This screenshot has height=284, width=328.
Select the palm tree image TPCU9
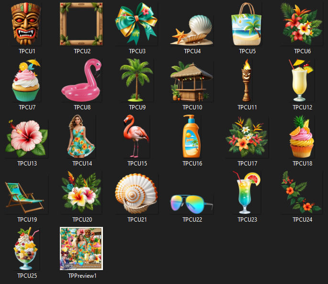[136, 80]
